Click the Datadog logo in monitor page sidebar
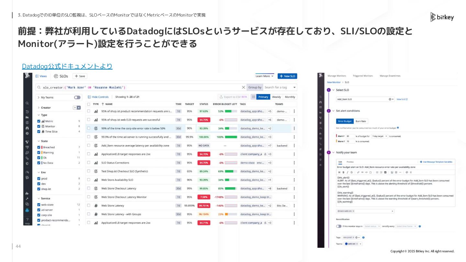 321,75
